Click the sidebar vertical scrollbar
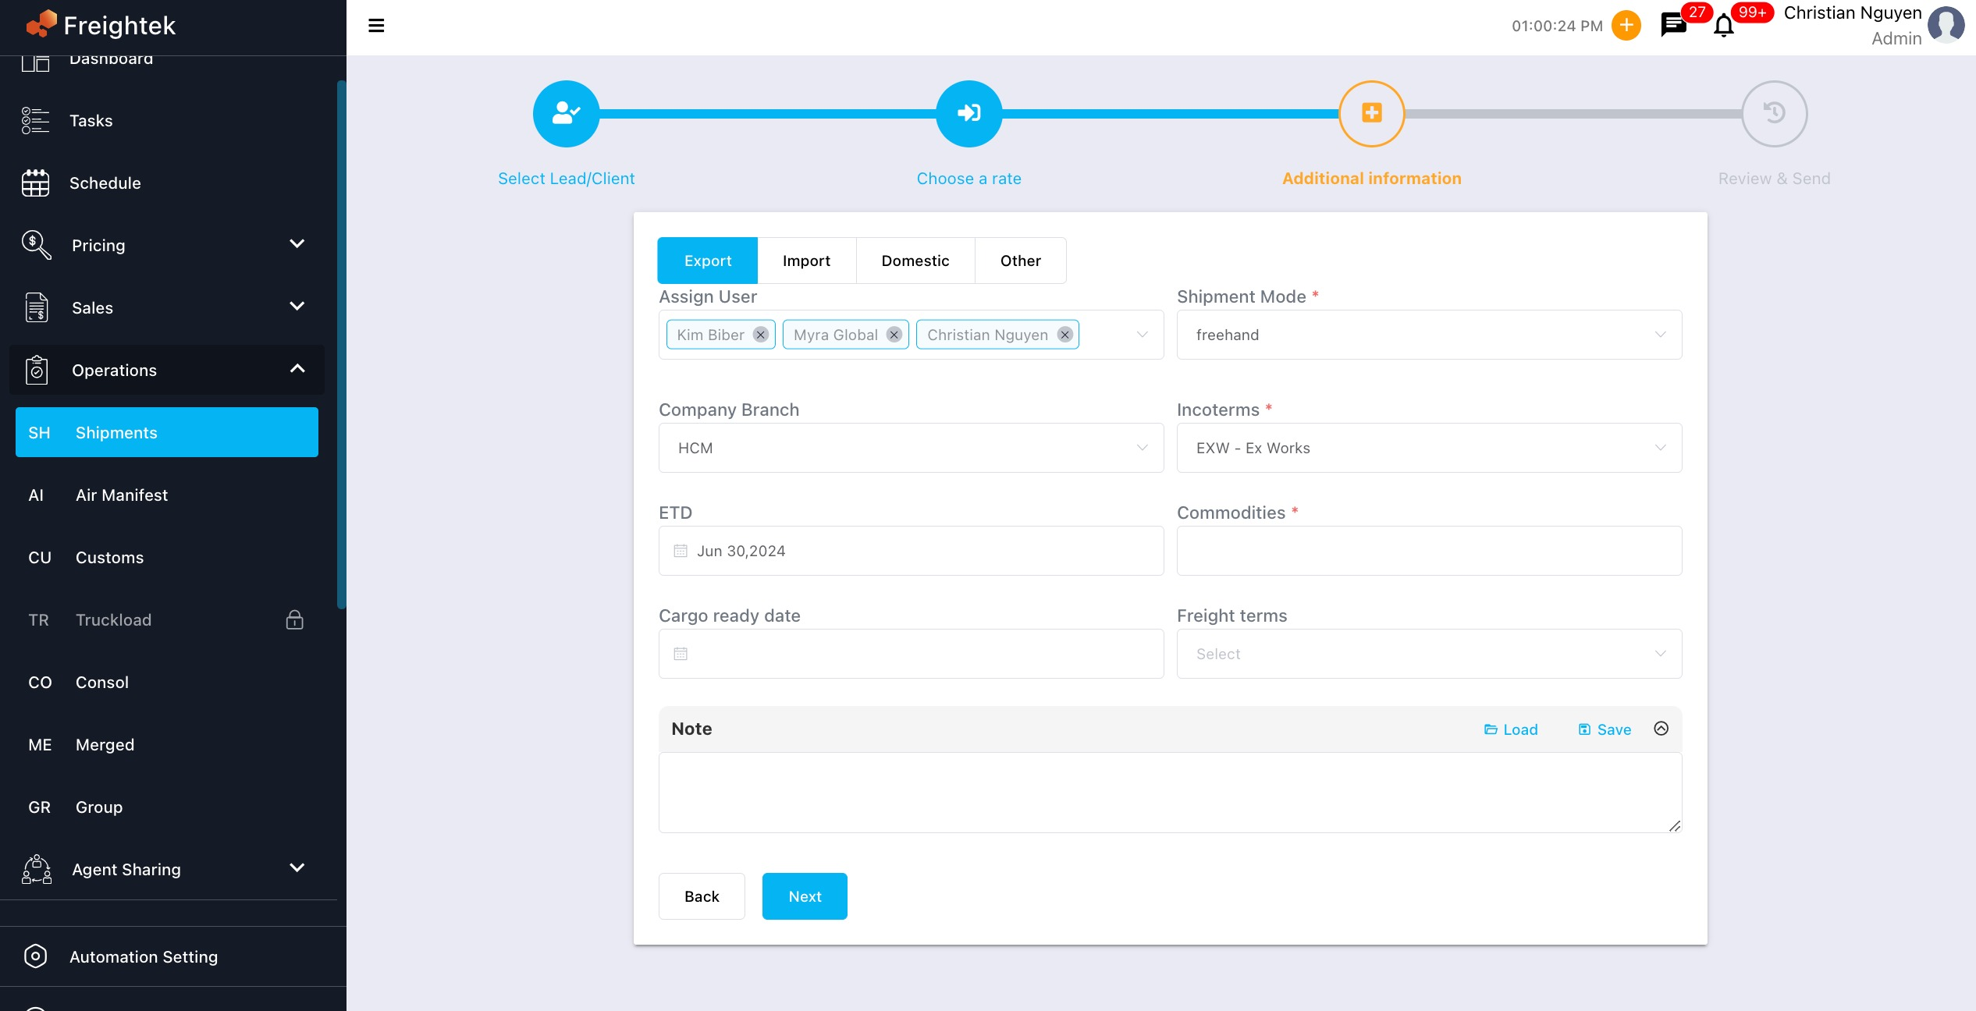Screen dimensions: 1976x1011 pyautogui.click(x=341, y=343)
